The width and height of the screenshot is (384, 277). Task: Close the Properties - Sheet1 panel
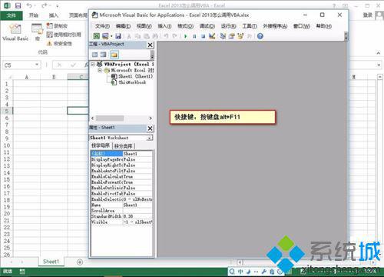(151, 128)
